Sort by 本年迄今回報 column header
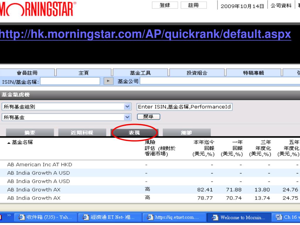Image resolution: width=300 pixels, height=225 pixels. pyautogui.click(x=204, y=148)
